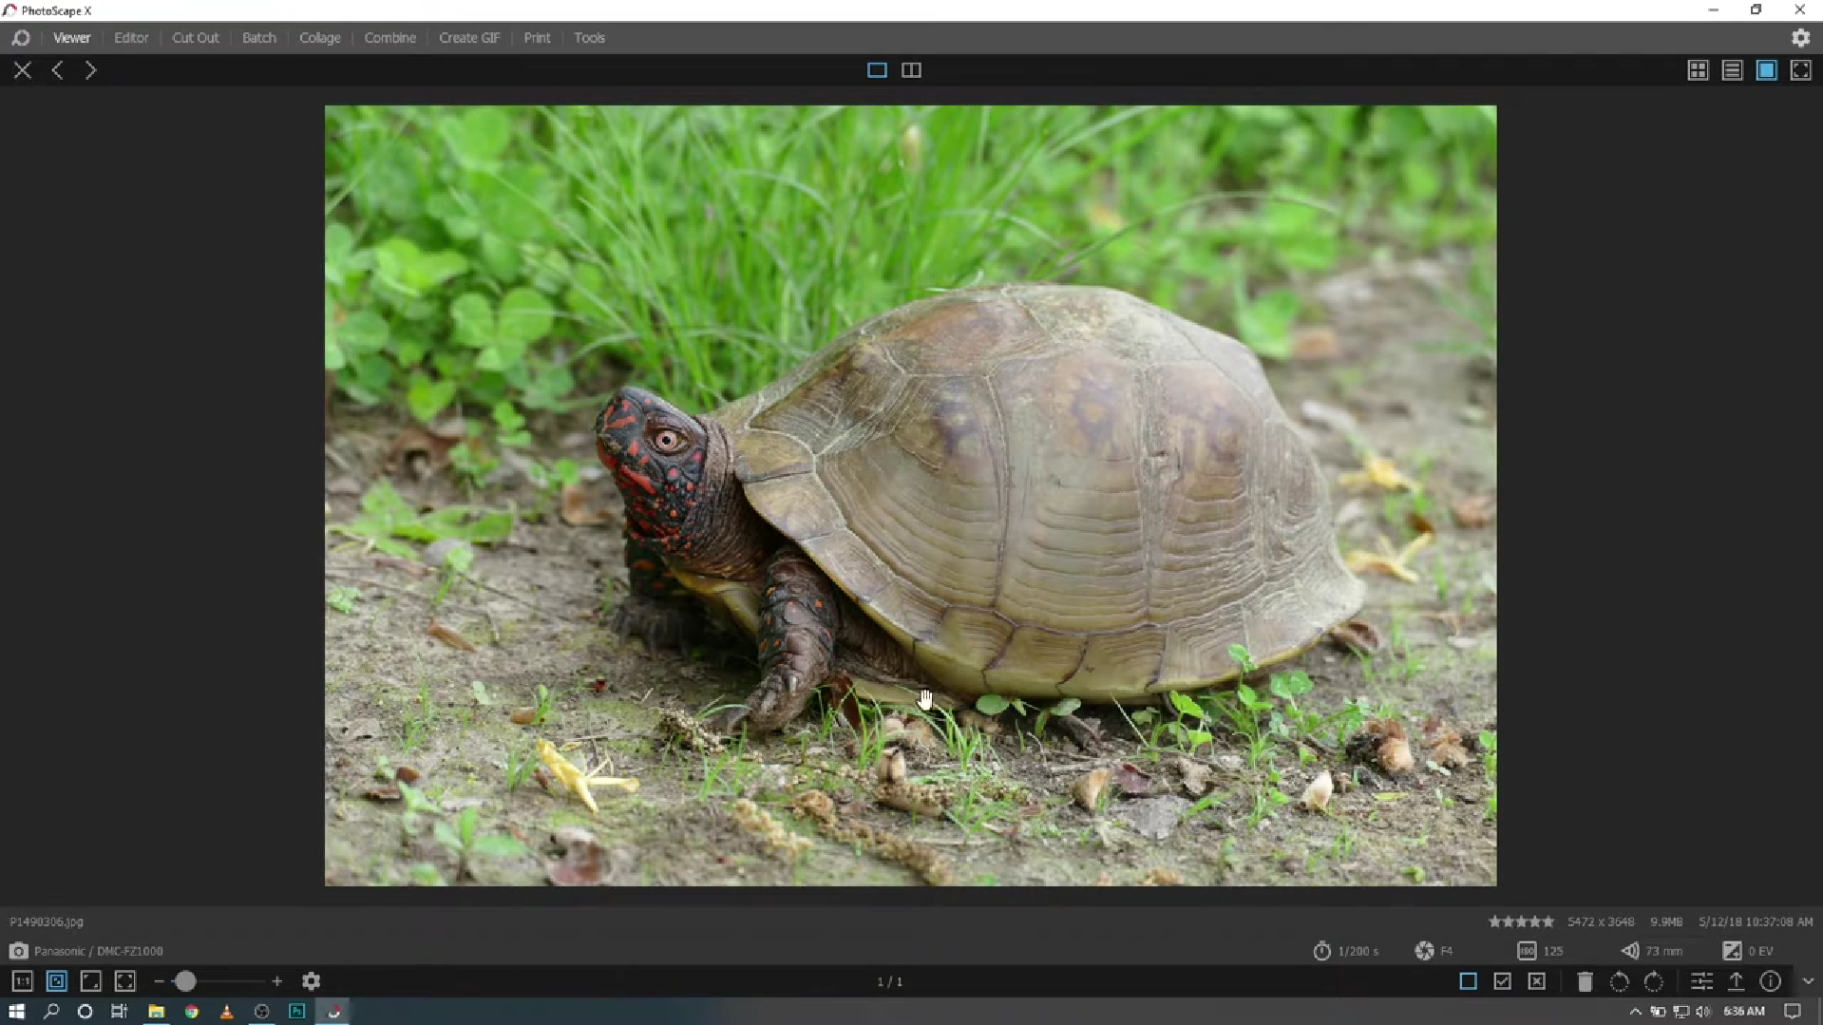This screenshot has width=1823, height=1025.
Task: Click the empty square select icon
Action: [1468, 981]
